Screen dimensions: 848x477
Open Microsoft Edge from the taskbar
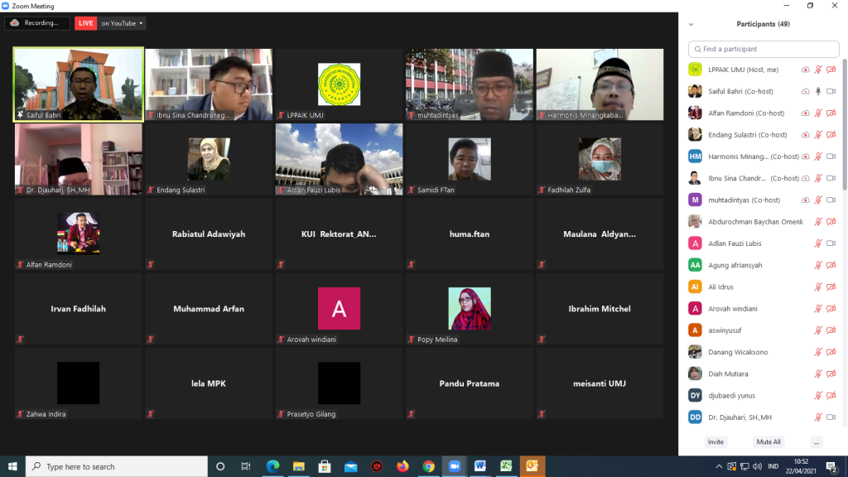pyautogui.click(x=272, y=466)
